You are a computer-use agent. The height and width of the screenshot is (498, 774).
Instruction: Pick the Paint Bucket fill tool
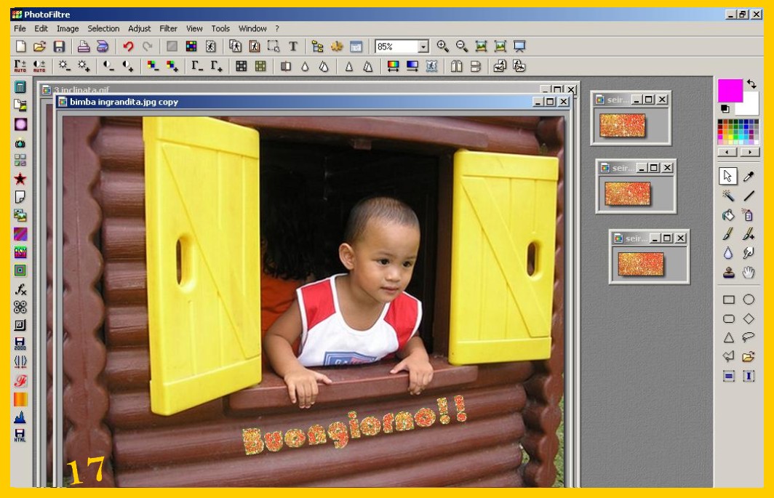tap(728, 214)
